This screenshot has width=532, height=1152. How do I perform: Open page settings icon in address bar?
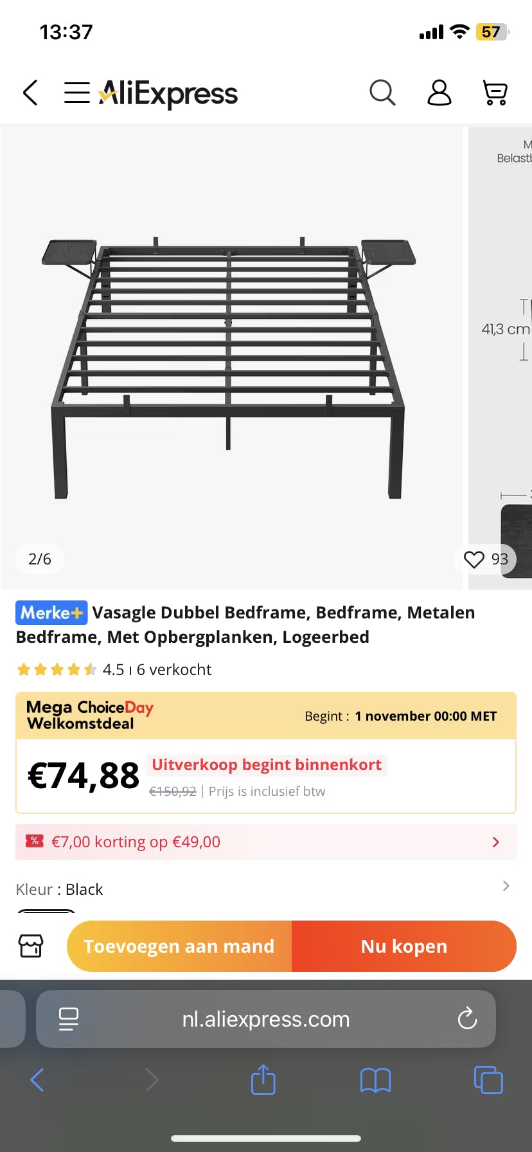[68, 1019]
